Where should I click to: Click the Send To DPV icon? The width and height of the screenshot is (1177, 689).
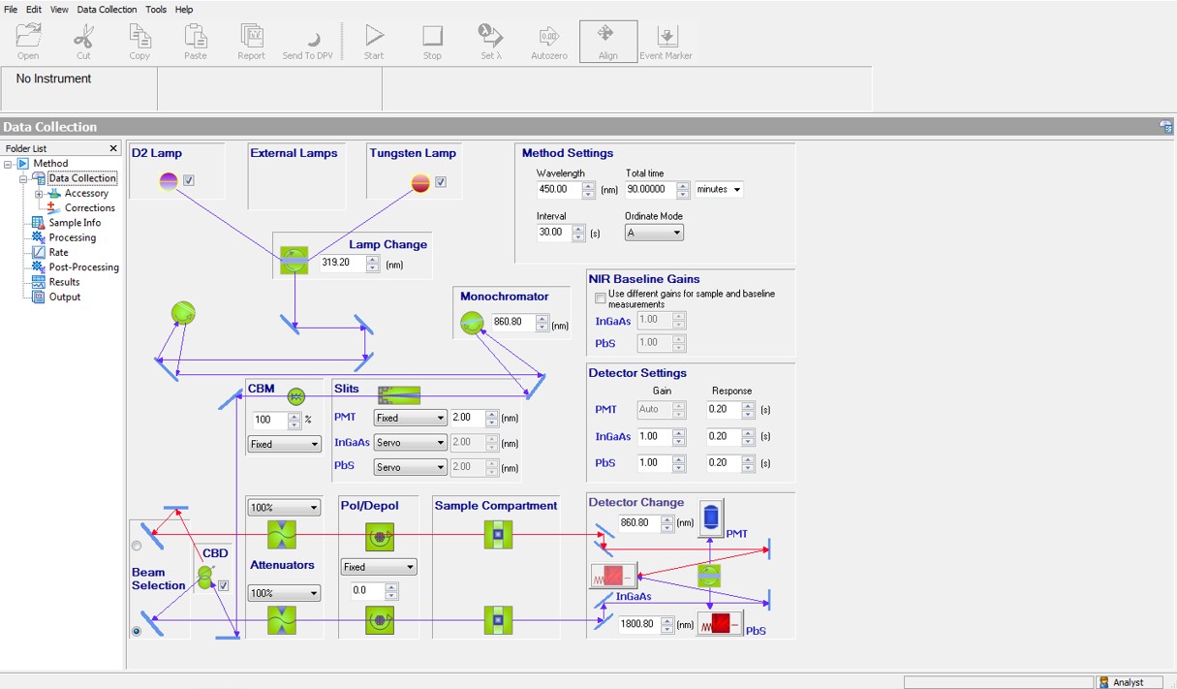pos(308,39)
